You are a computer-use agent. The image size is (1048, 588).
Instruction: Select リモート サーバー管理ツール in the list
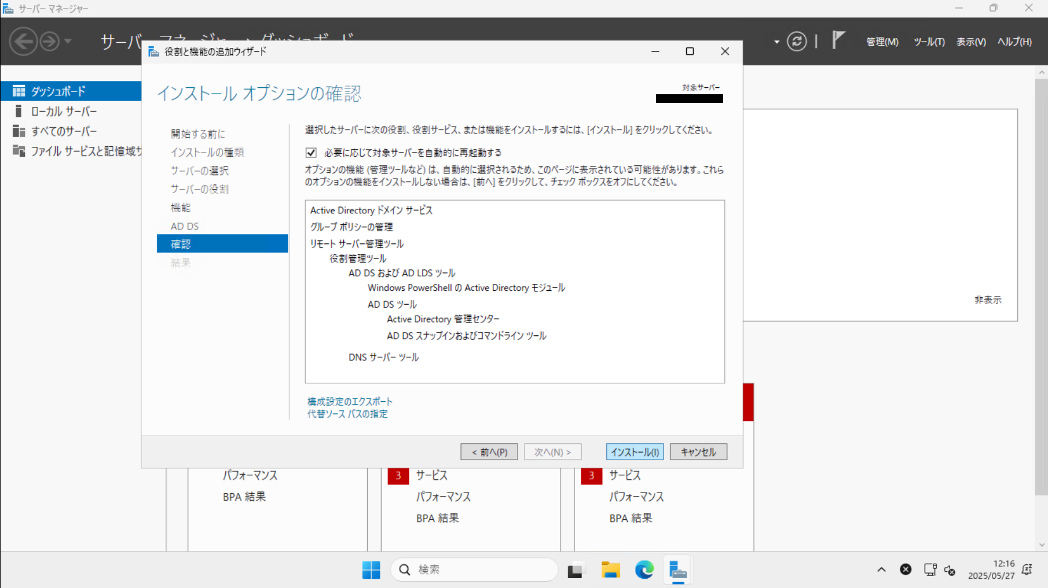click(x=357, y=243)
